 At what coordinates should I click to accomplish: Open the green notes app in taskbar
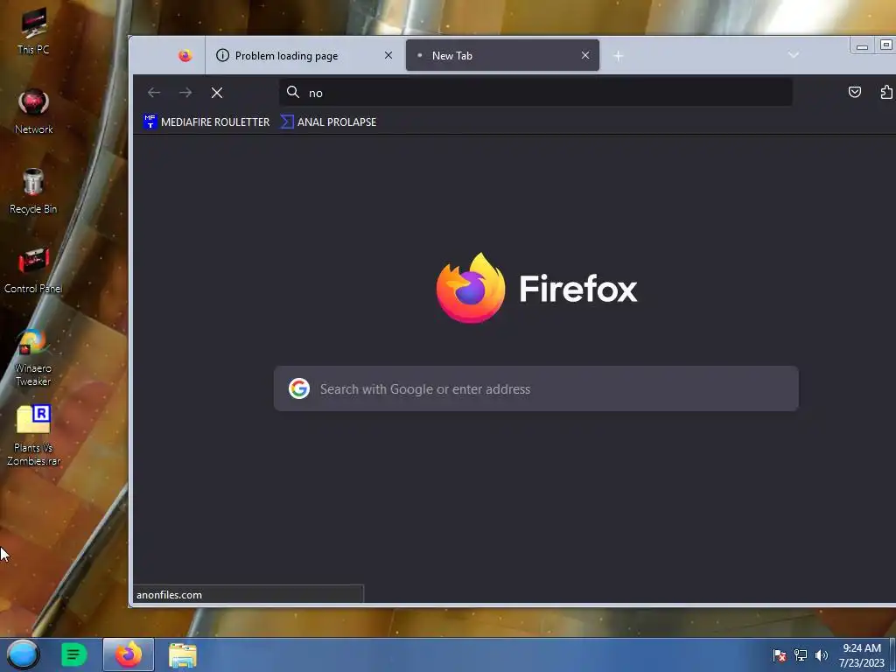pyautogui.click(x=74, y=654)
